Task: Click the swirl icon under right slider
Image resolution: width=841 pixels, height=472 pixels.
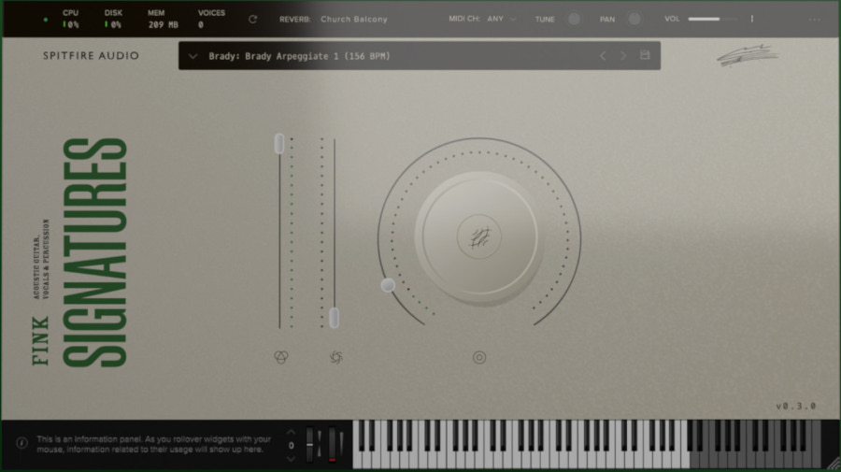Action: 335,357
